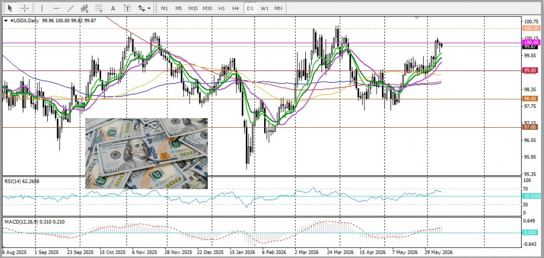544x258 pixels.
Task: Switch to M30 timeframe
Action: [207, 8]
